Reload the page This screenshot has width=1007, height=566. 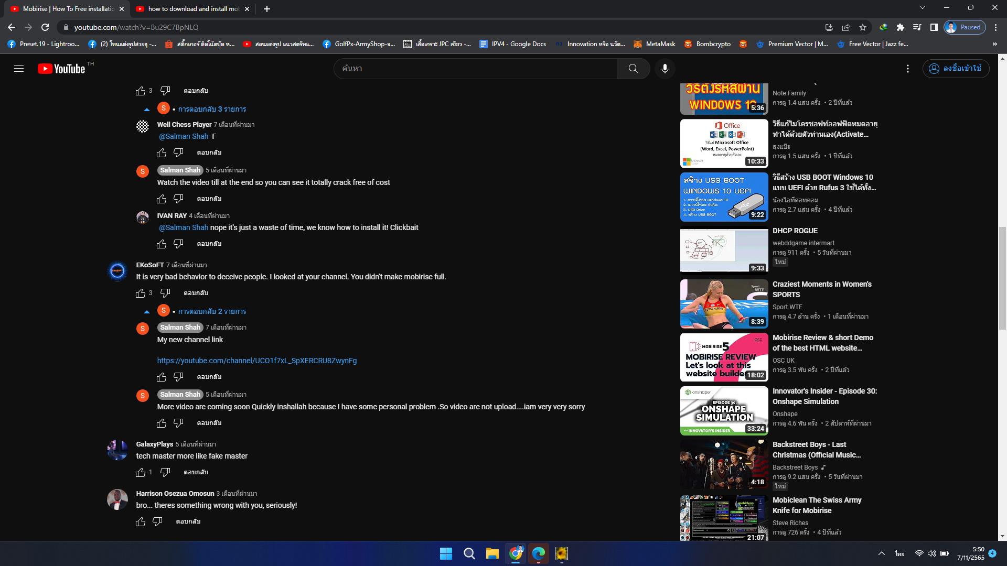(45, 27)
